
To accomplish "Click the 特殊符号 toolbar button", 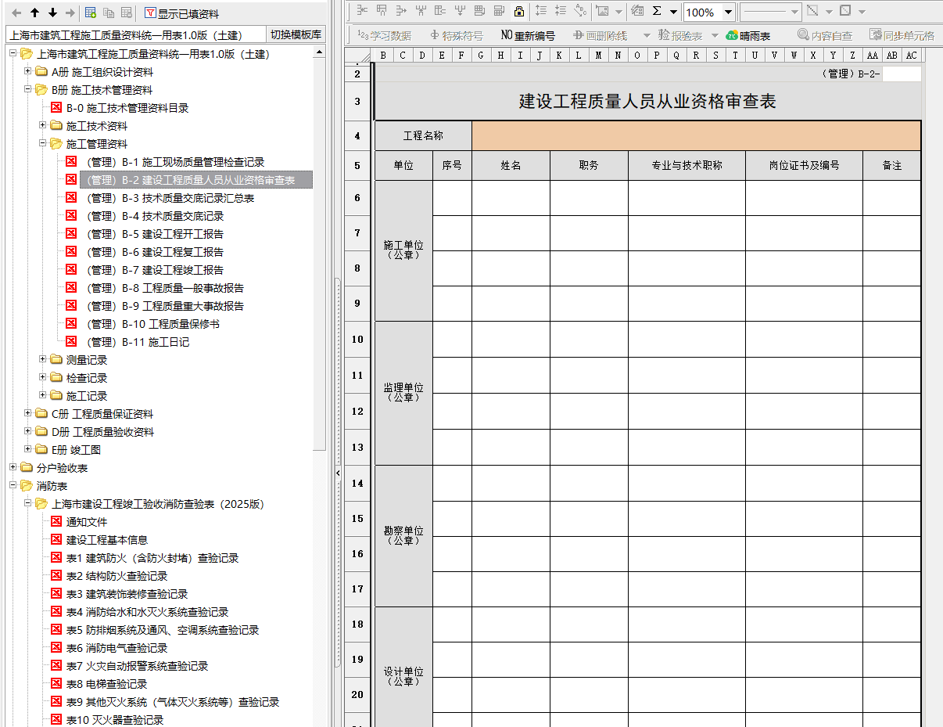I will [x=456, y=35].
